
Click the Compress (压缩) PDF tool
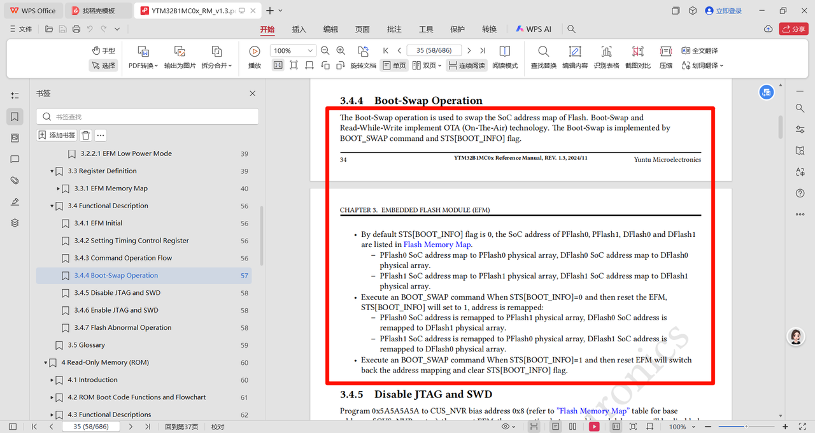coord(665,57)
